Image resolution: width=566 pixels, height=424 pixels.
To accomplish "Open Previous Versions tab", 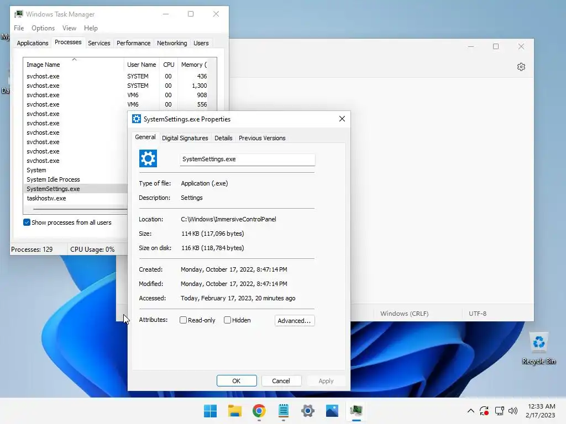I will pyautogui.click(x=261, y=138).
